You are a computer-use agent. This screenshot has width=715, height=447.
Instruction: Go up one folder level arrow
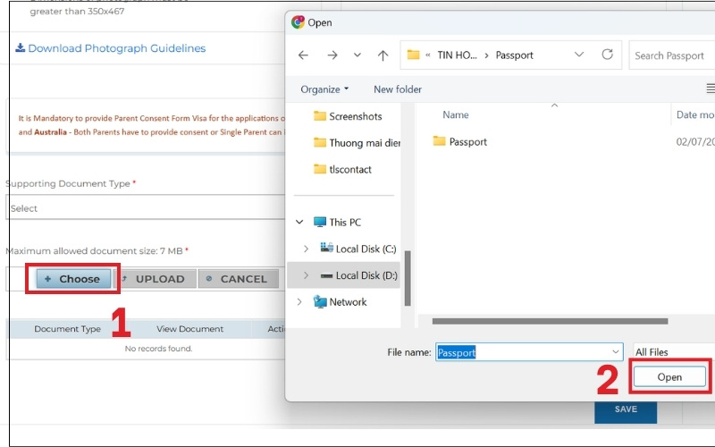coord(383,55)
